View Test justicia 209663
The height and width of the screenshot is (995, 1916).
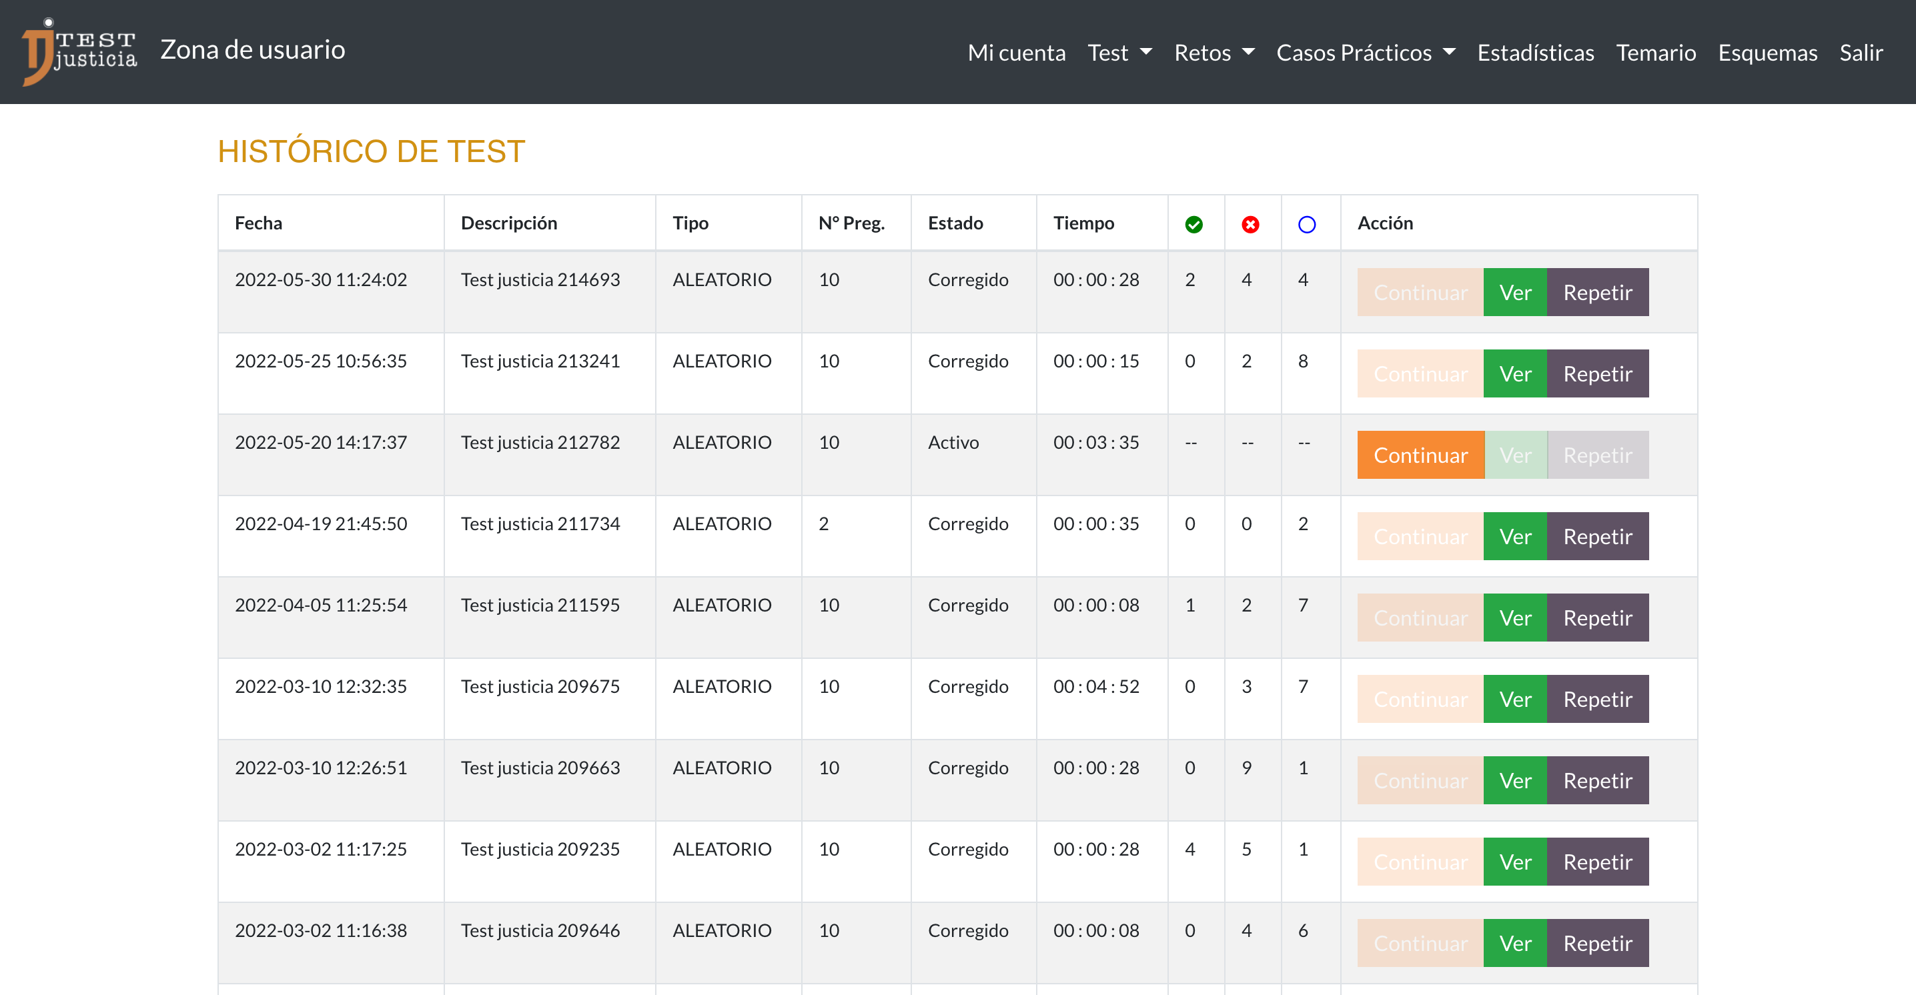pos(1515,780)
